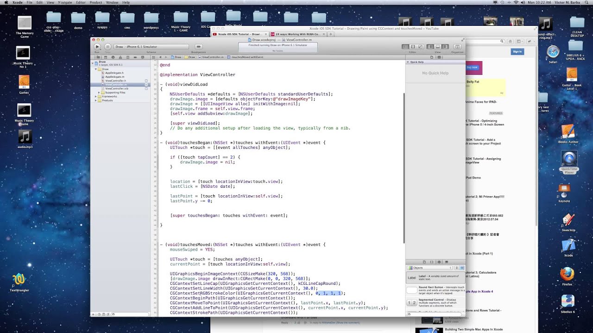Screen dimensions: 593x333
Task: Open the Draw iPhone 6.1 Simulator scheme selector
Action: (151, 47)
